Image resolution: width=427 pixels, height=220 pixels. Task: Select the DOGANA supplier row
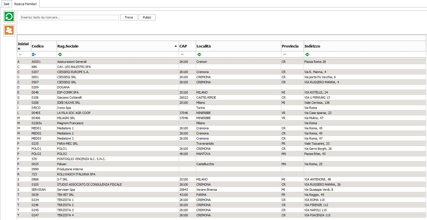(x=222, y=87)
